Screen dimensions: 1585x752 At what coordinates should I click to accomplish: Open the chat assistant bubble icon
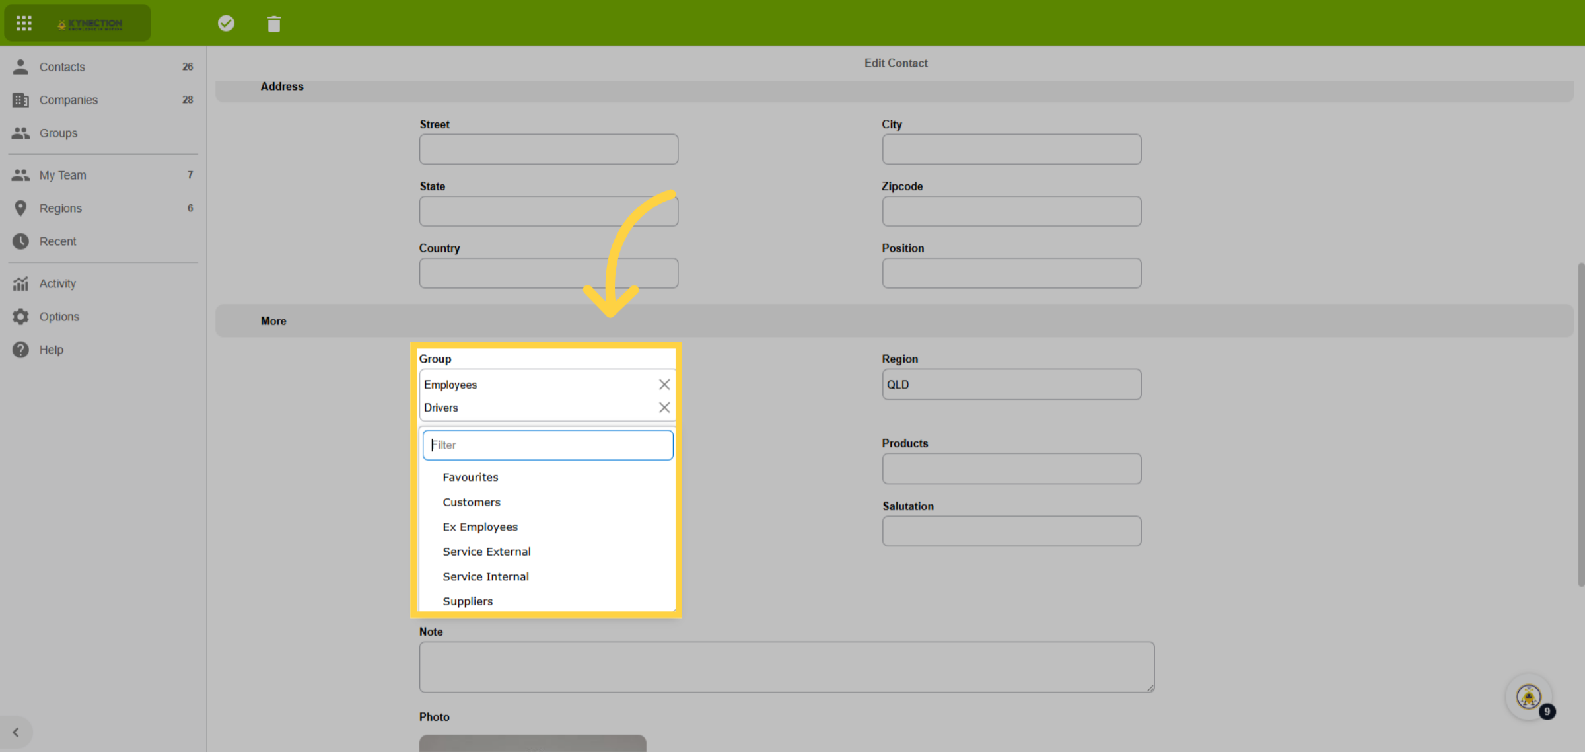(1529, 696)
